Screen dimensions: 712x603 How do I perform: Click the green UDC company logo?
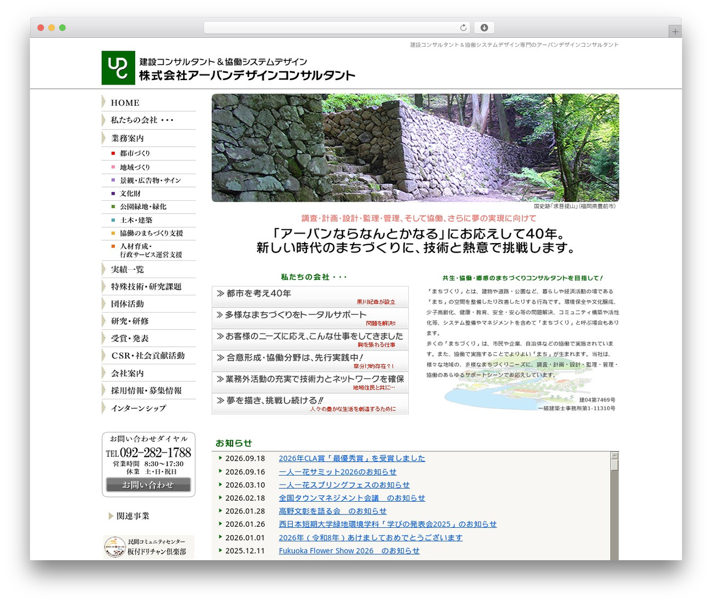click(118, 68)
